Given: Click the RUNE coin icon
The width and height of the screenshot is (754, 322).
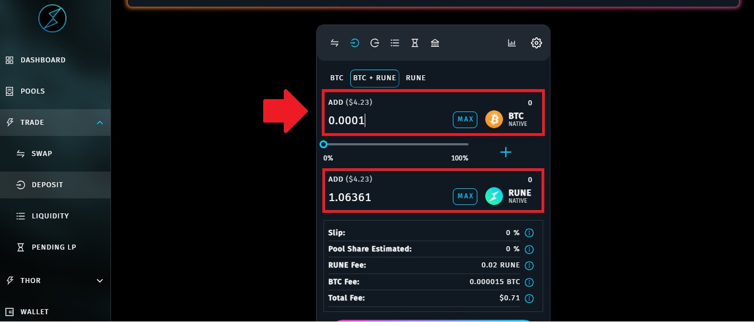Looking at the screenshot, I should (494, 196).
